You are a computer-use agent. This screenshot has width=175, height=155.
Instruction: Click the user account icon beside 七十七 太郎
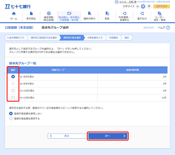(x=116, y=2)
